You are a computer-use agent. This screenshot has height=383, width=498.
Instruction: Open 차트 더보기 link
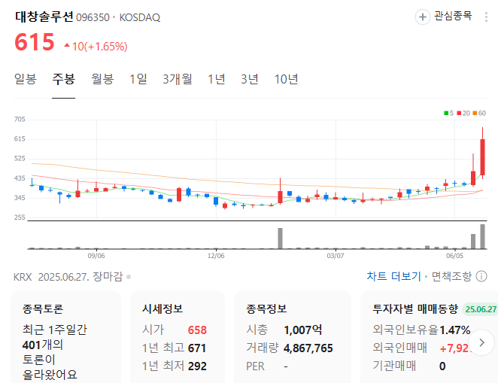pyautogui.click(x=393, y=276)
